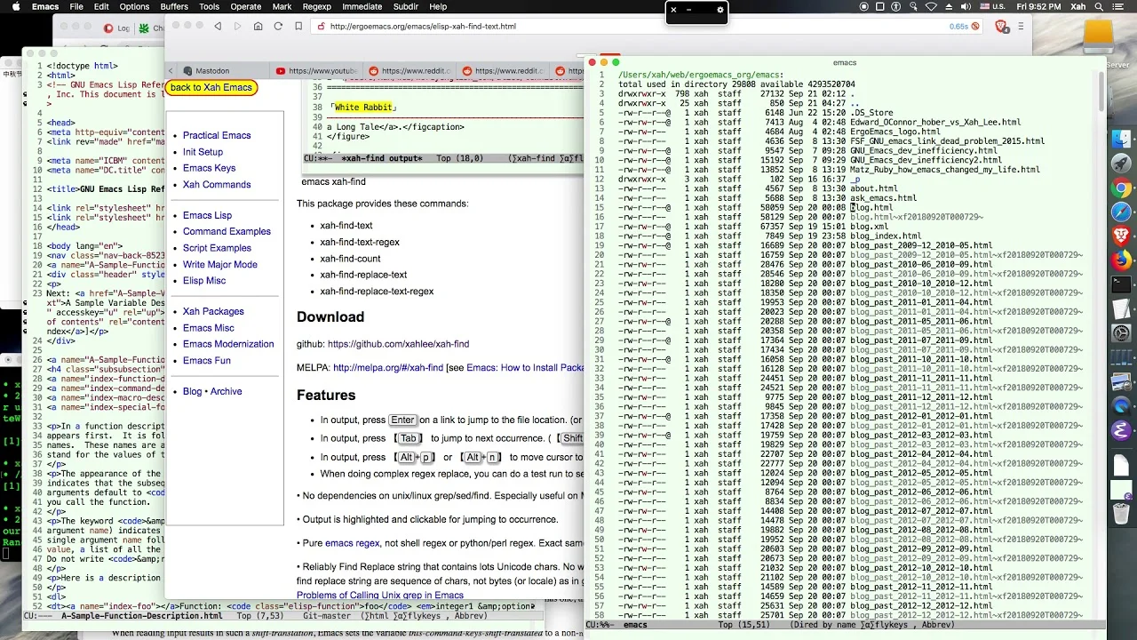1137x640 pixels.
Task: Open the Trash in the dock
Action: pos(1121,514)
